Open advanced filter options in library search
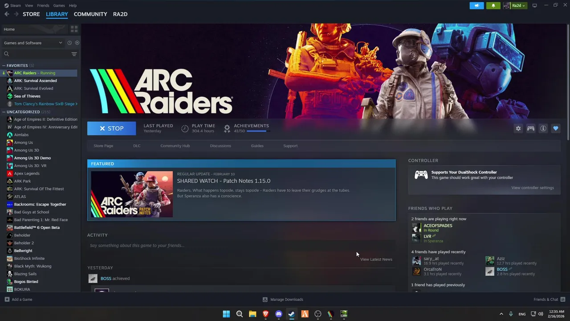The height and width of the screenshot is (321, 570). pos(74,54)
